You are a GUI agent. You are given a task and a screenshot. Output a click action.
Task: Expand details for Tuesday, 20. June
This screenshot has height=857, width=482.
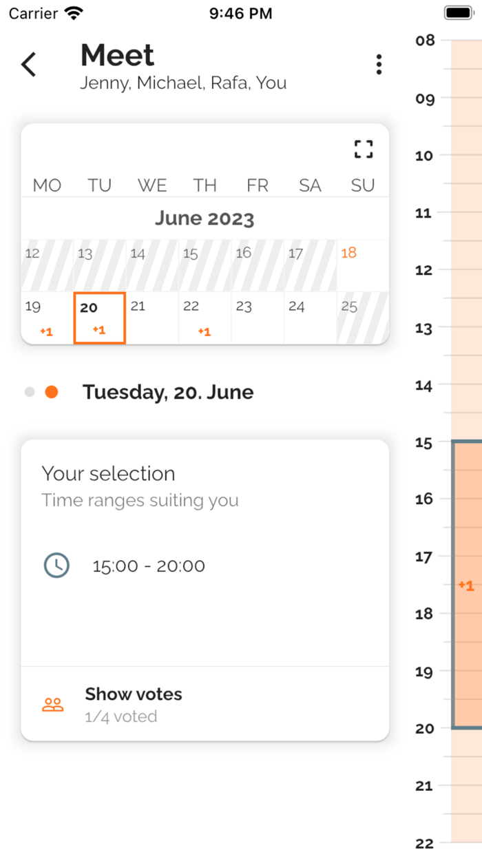tap(168, 391)
